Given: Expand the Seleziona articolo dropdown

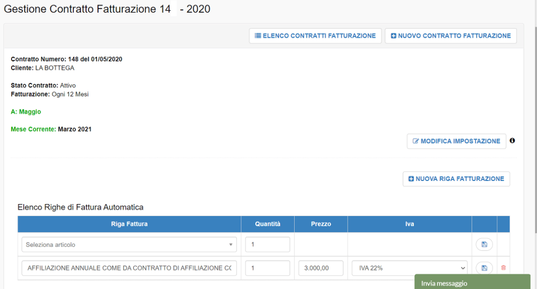Looking at the screenshot, I should click(129, 244).
